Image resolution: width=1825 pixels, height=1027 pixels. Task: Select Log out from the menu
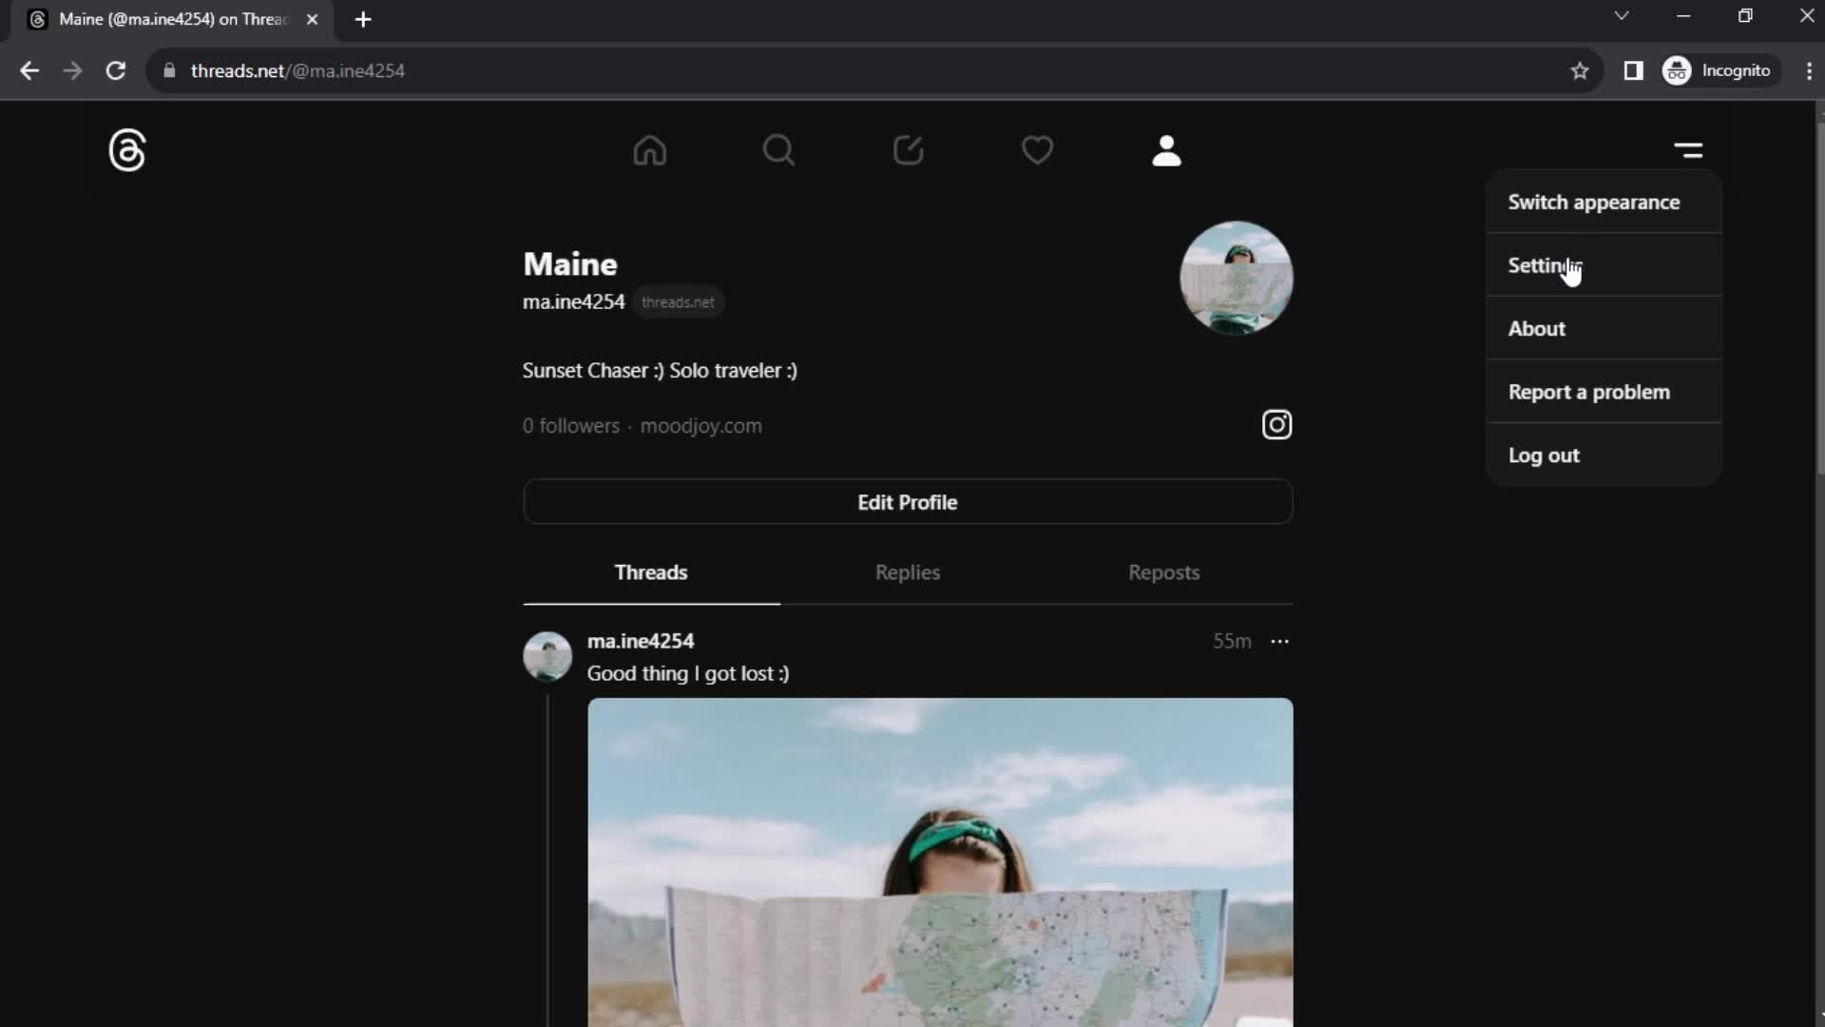[1543, 454]
